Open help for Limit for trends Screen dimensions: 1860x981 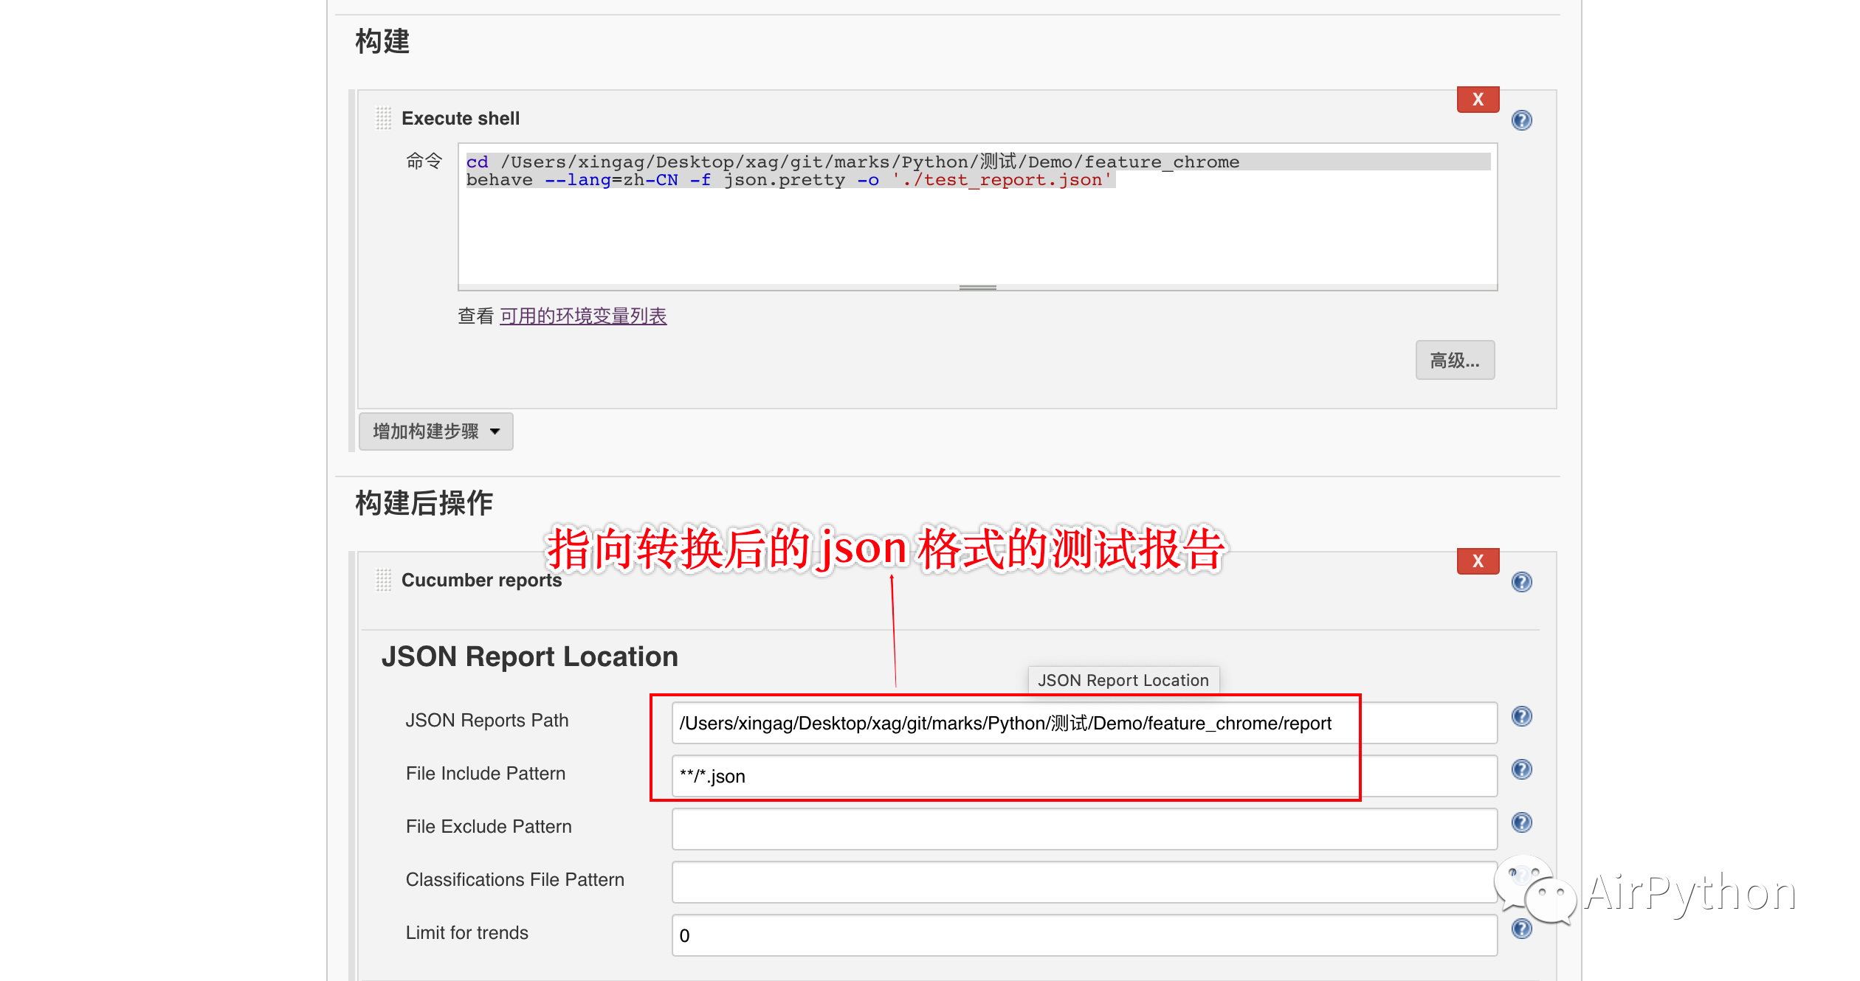click(1521, 929)
